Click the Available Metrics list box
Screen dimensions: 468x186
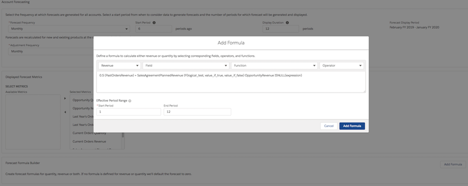click(x=33, y=122)
